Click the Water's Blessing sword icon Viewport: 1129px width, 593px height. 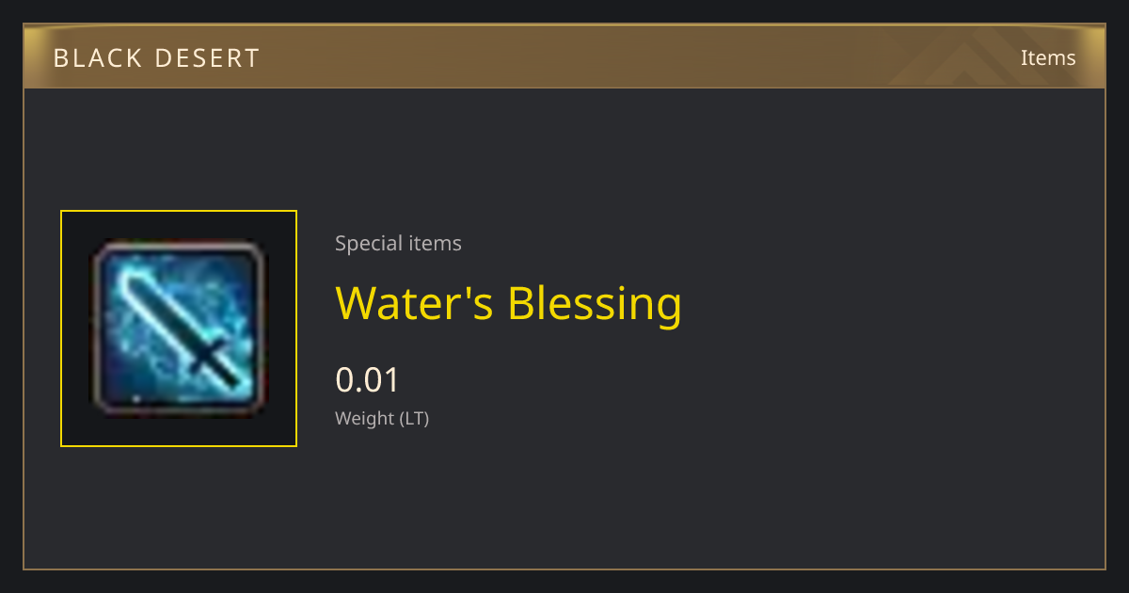click(179, 329)
